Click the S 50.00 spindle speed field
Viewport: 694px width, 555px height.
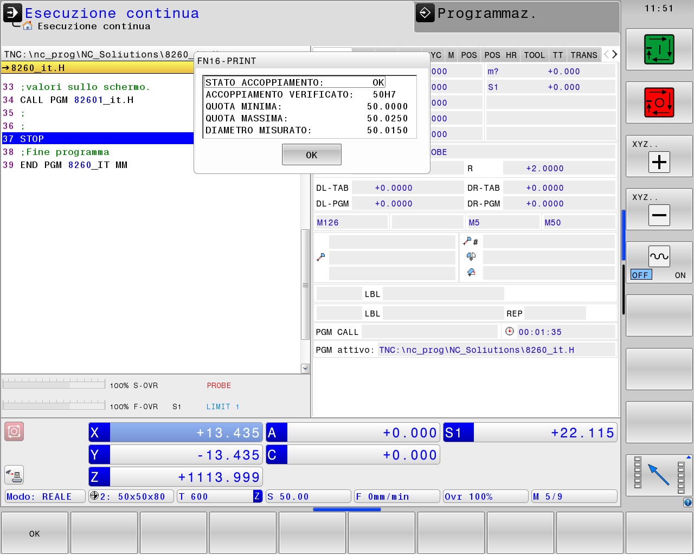pos(309,496)
